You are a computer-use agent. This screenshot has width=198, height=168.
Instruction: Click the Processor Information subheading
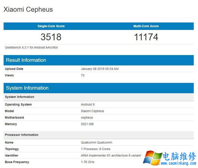pyautogui.click(x=99, y=135)
